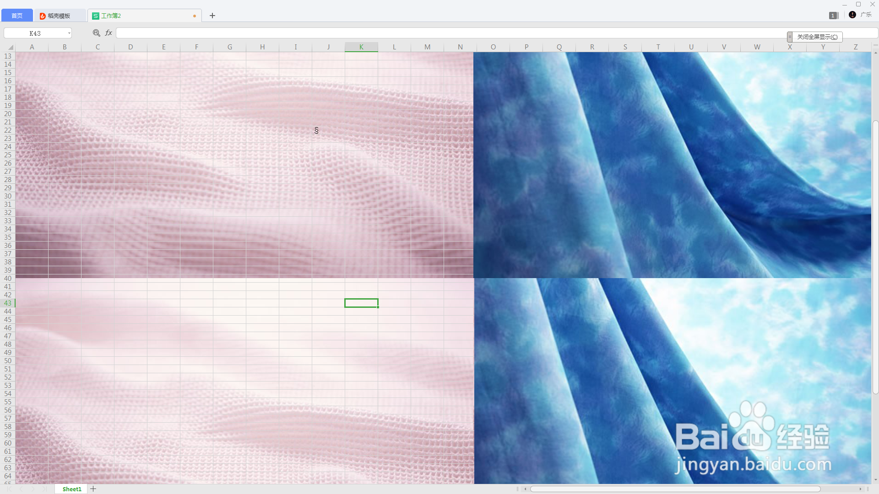
Task: Click the plus icon to open new tab
Action: 212,16
